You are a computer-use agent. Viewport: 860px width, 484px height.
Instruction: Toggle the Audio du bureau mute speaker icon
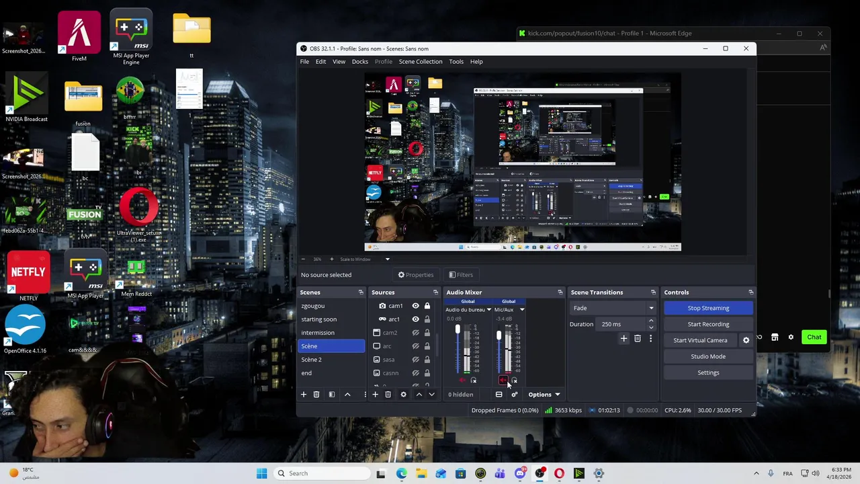(x=462, y=380)
